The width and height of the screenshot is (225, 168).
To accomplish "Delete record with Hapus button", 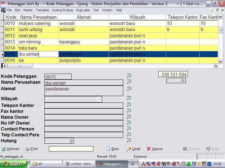I will click(x=155, y=149).
